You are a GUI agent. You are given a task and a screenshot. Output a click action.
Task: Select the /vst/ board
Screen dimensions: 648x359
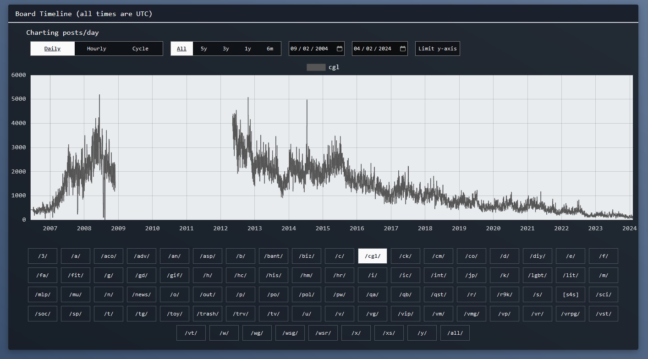pos(604,314)
